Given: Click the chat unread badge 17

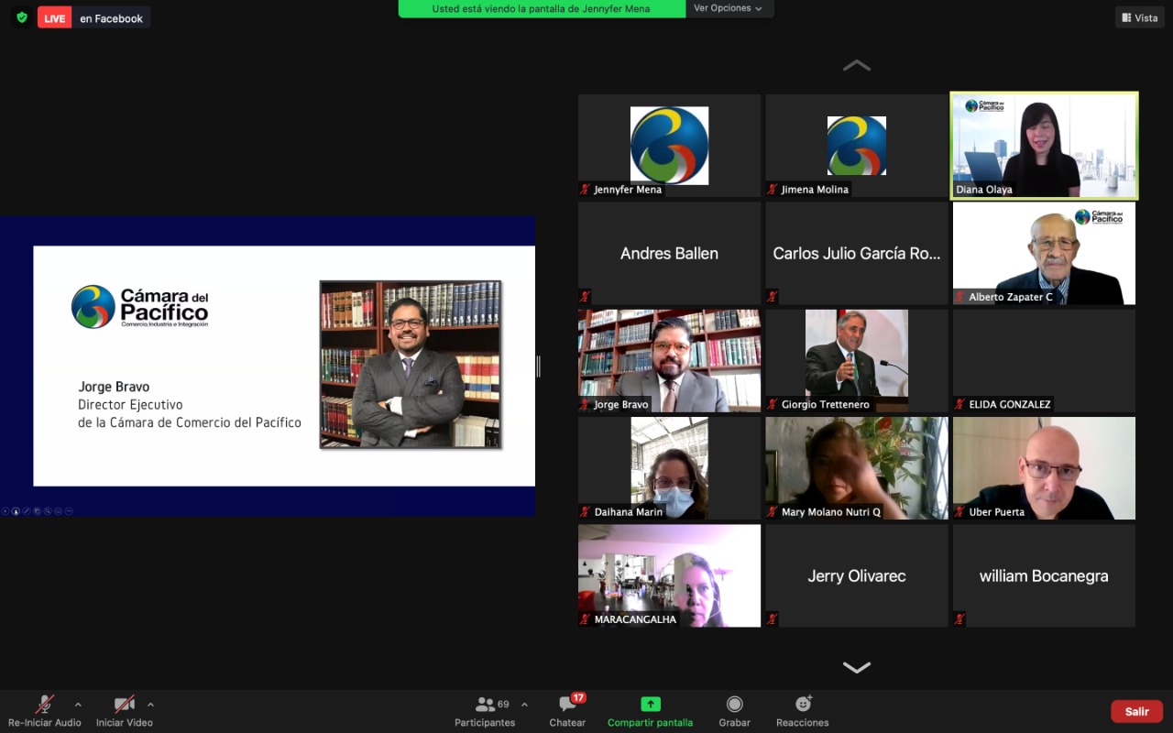Looking at the screenshot, I should point(578,698).
